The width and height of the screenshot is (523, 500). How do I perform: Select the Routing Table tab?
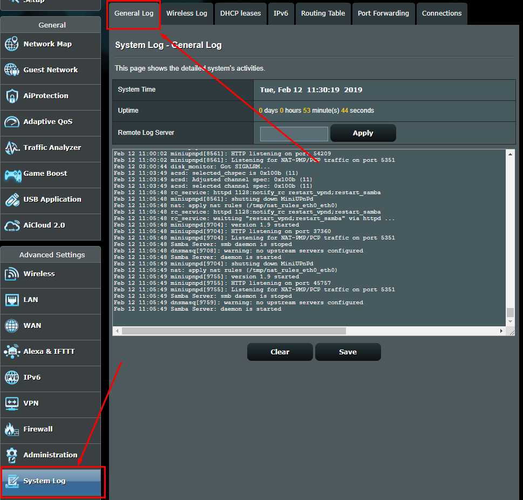click(323, 13)
